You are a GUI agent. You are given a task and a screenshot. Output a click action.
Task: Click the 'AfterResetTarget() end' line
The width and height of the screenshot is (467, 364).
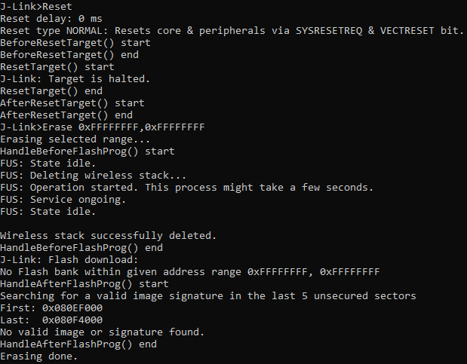coord(66,115)
